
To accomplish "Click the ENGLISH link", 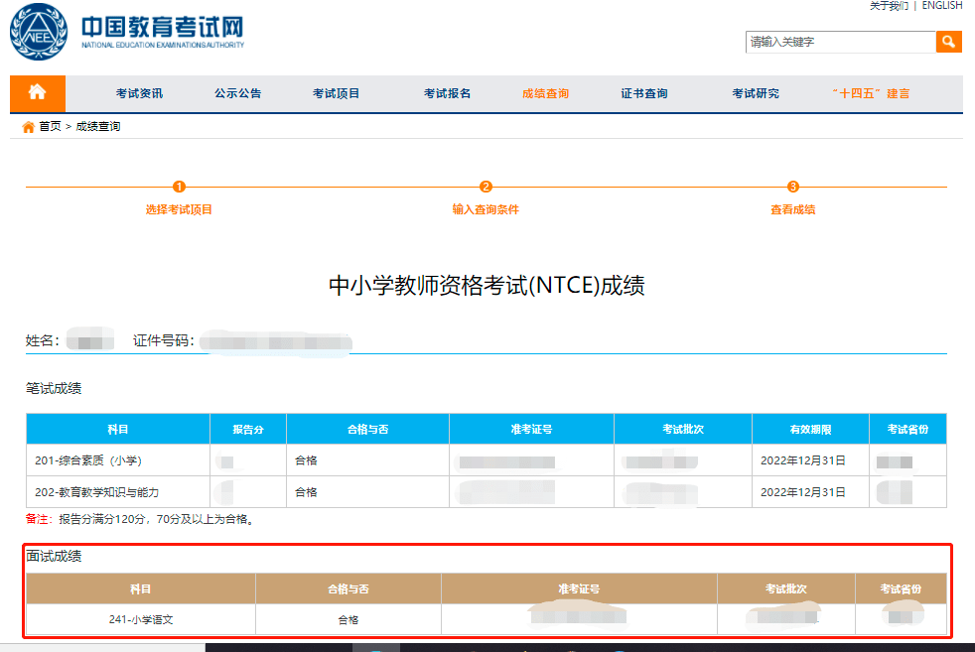I will (x=941, y=7).
